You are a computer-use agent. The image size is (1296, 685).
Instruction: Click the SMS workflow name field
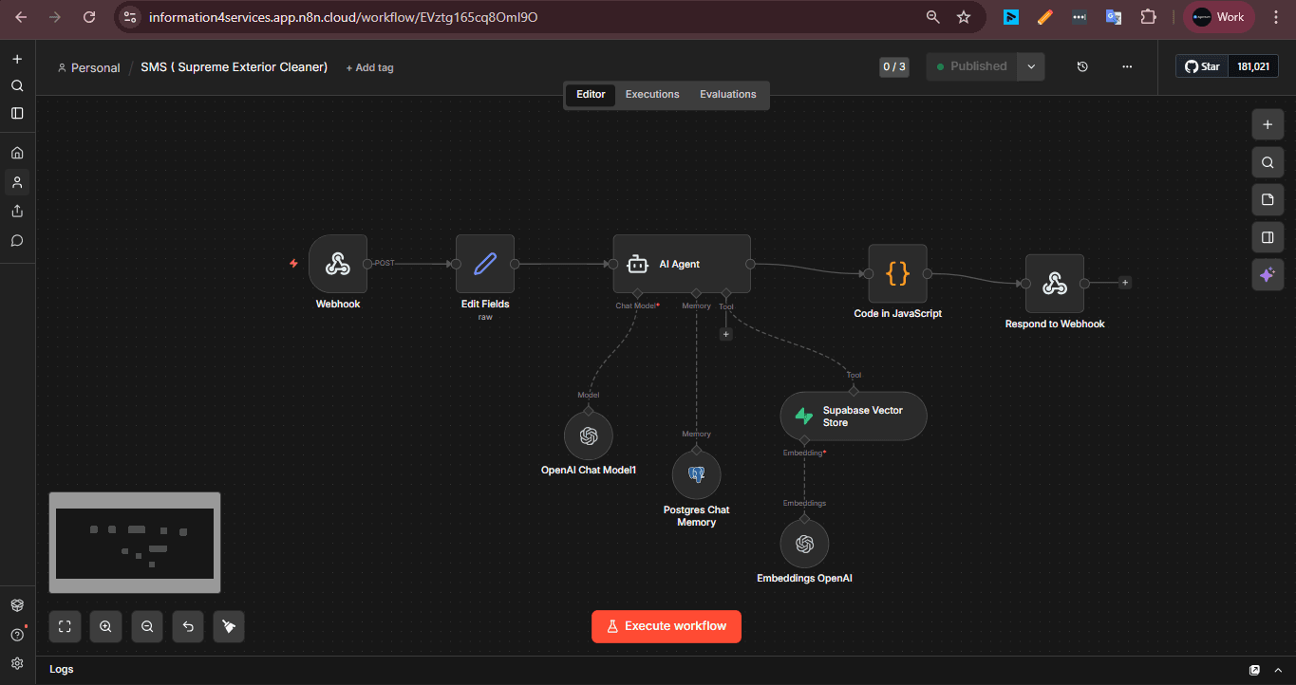point(234,66)
